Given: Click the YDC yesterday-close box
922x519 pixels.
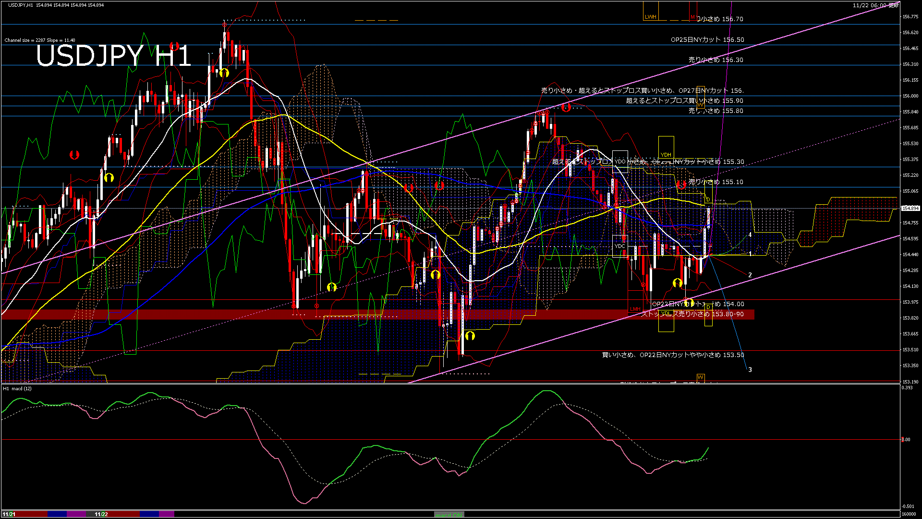Looking at the screenshot, I should point(620,246).
